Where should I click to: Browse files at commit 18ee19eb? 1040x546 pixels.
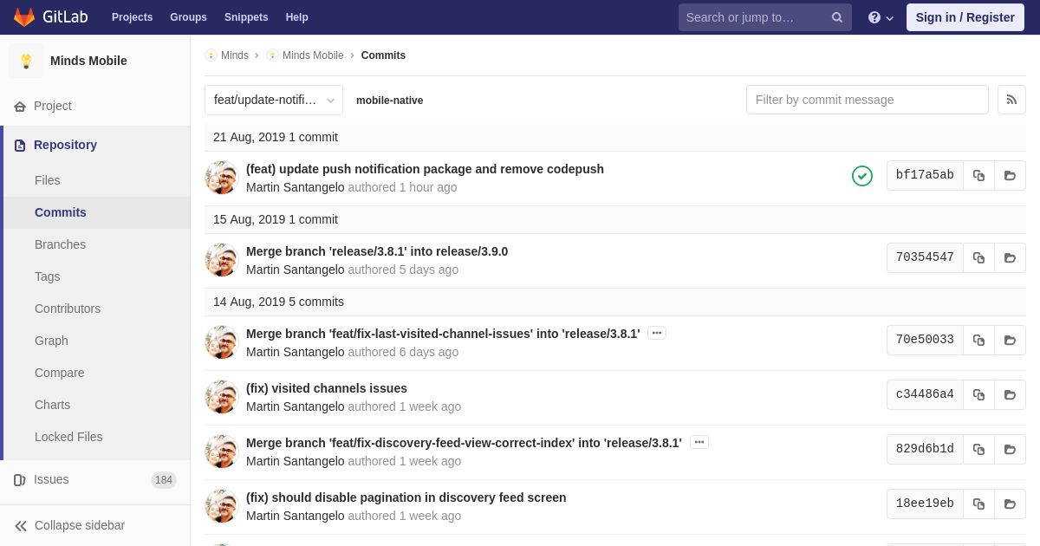pos(1010,504)
